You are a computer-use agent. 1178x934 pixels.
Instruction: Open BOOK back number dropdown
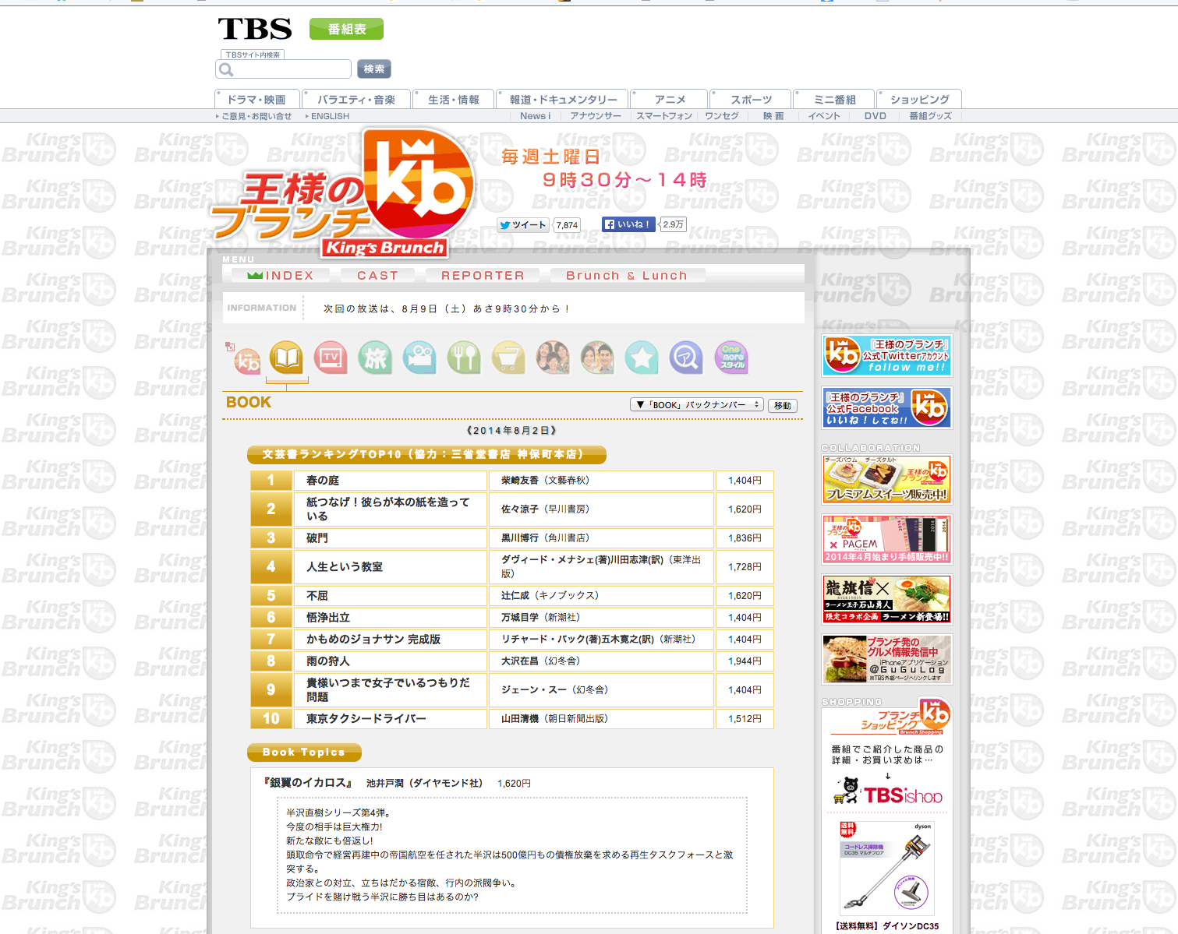pos(696,405)
